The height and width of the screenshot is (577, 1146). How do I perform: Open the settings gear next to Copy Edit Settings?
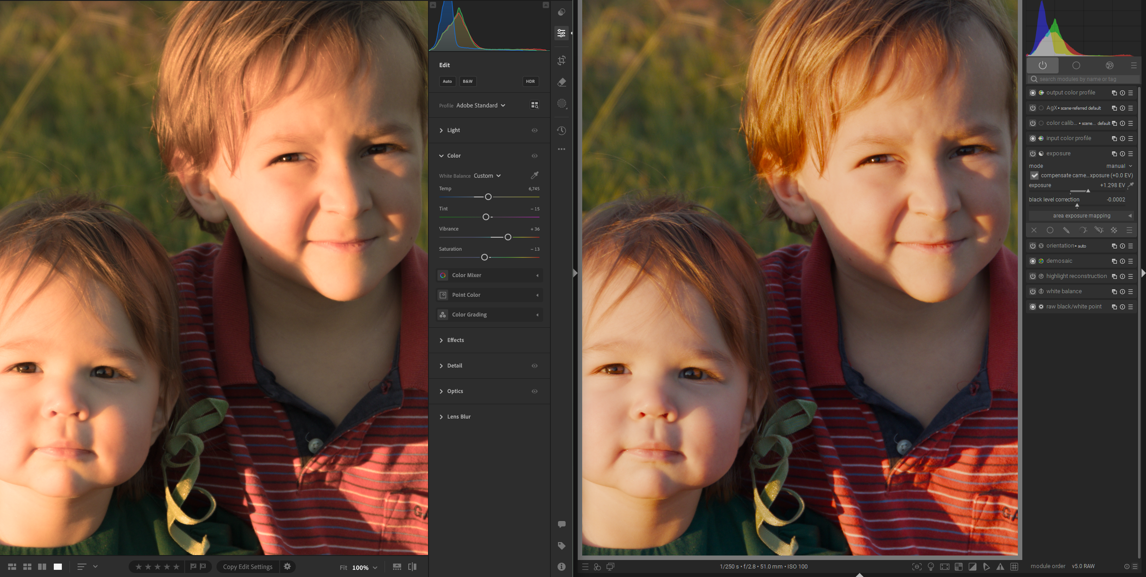[x=287, y=567]
